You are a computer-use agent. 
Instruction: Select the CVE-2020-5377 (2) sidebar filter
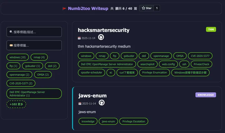pos(21,83)
